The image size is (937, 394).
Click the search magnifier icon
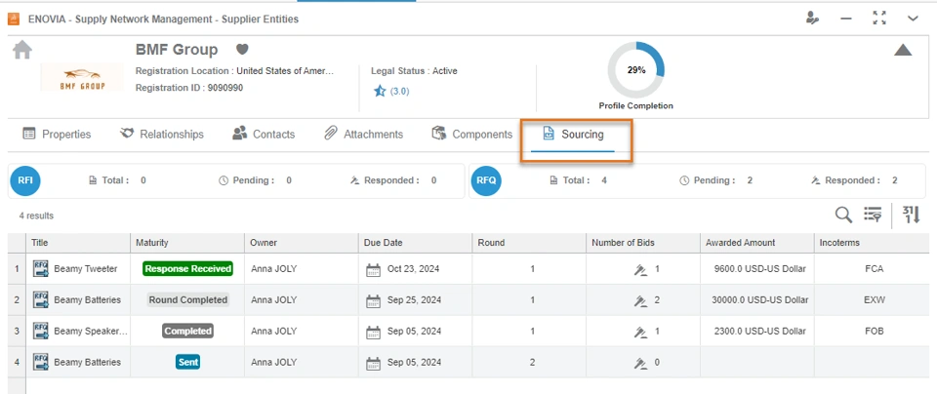[x=843, y=215]
